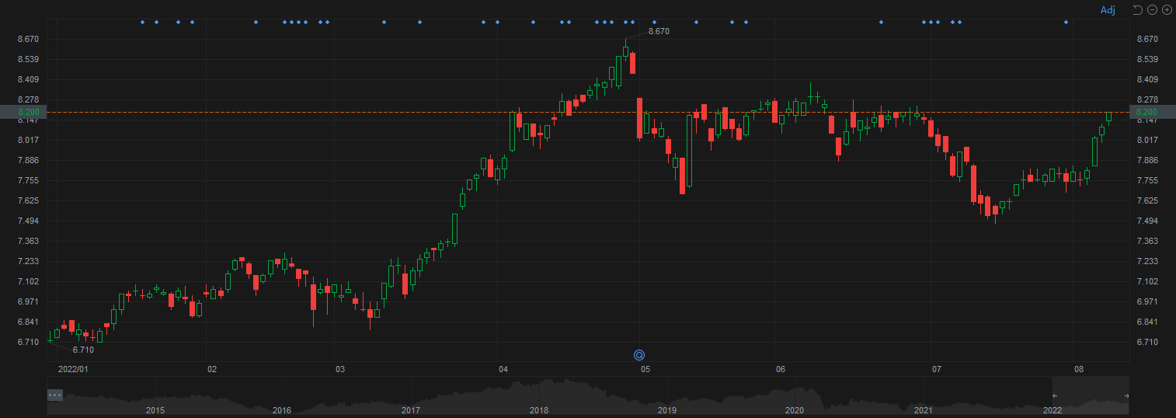Screen dimensions: 1176x418
Task: Click the 05 month label on the date axis
Action: tap(645, 369)
